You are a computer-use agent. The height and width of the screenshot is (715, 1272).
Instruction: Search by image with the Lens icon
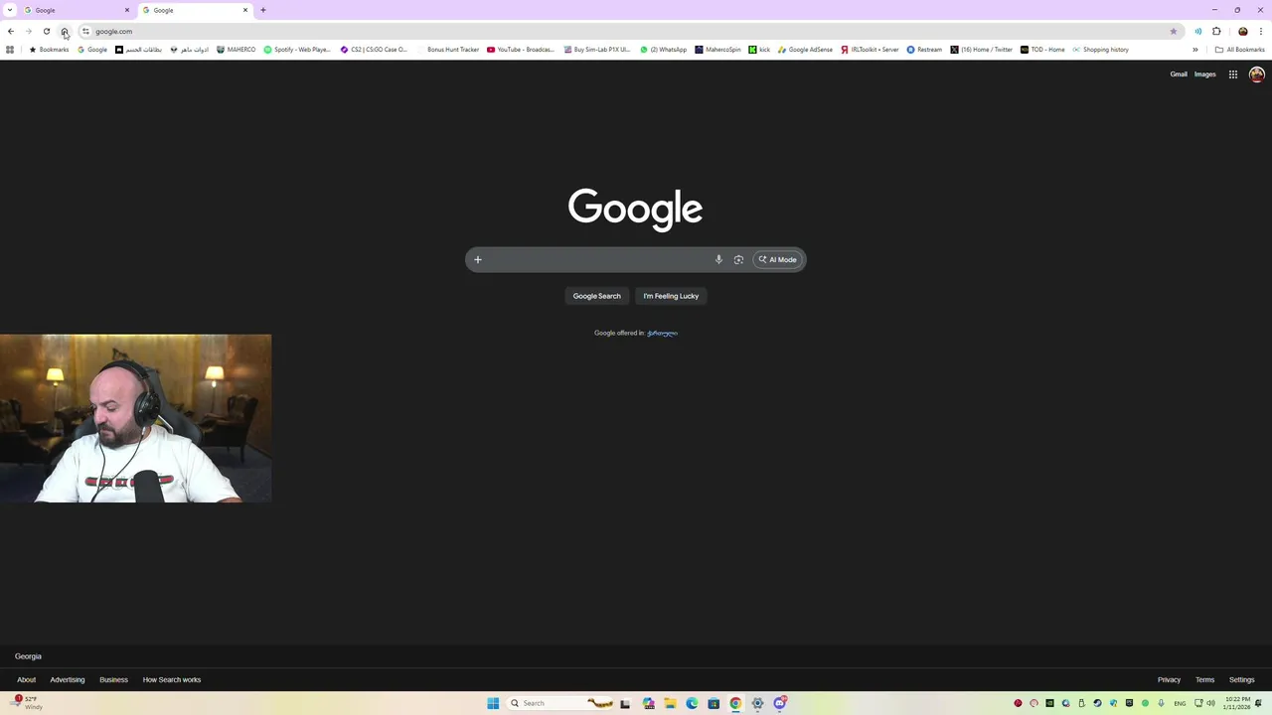click(738, 260)
